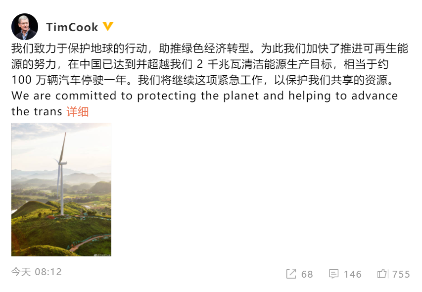Like the post with thumbs-up icon
Screen dimensions: 422x292
pyautogui.click(x=382, y=274)
